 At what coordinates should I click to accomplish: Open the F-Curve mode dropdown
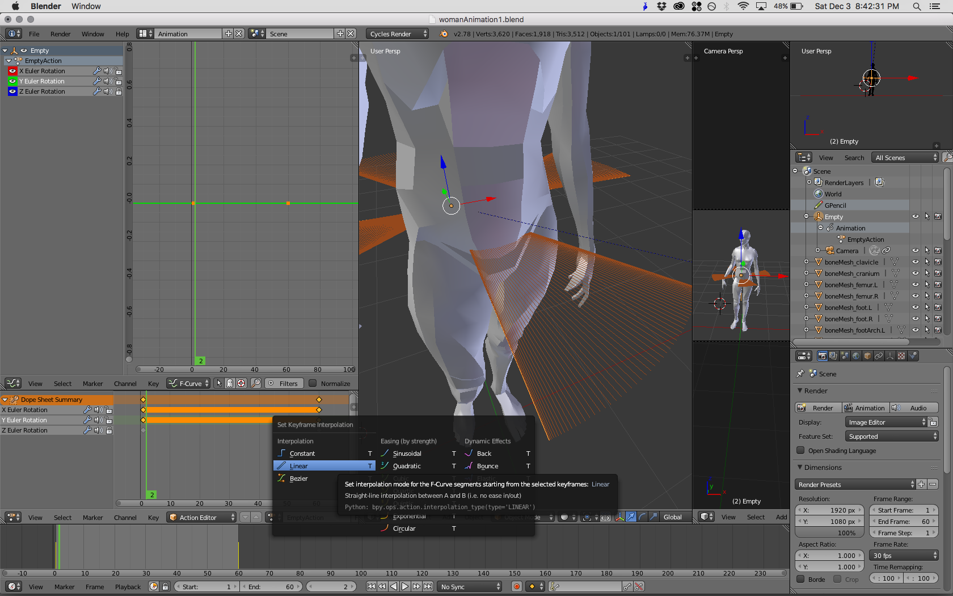pos(188,383)
